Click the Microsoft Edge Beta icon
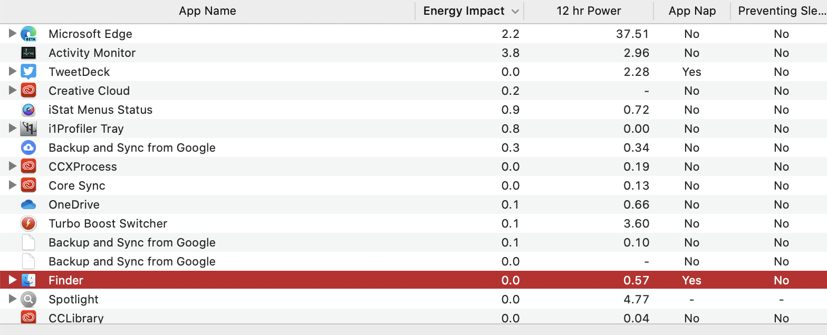 click(28, 34)
